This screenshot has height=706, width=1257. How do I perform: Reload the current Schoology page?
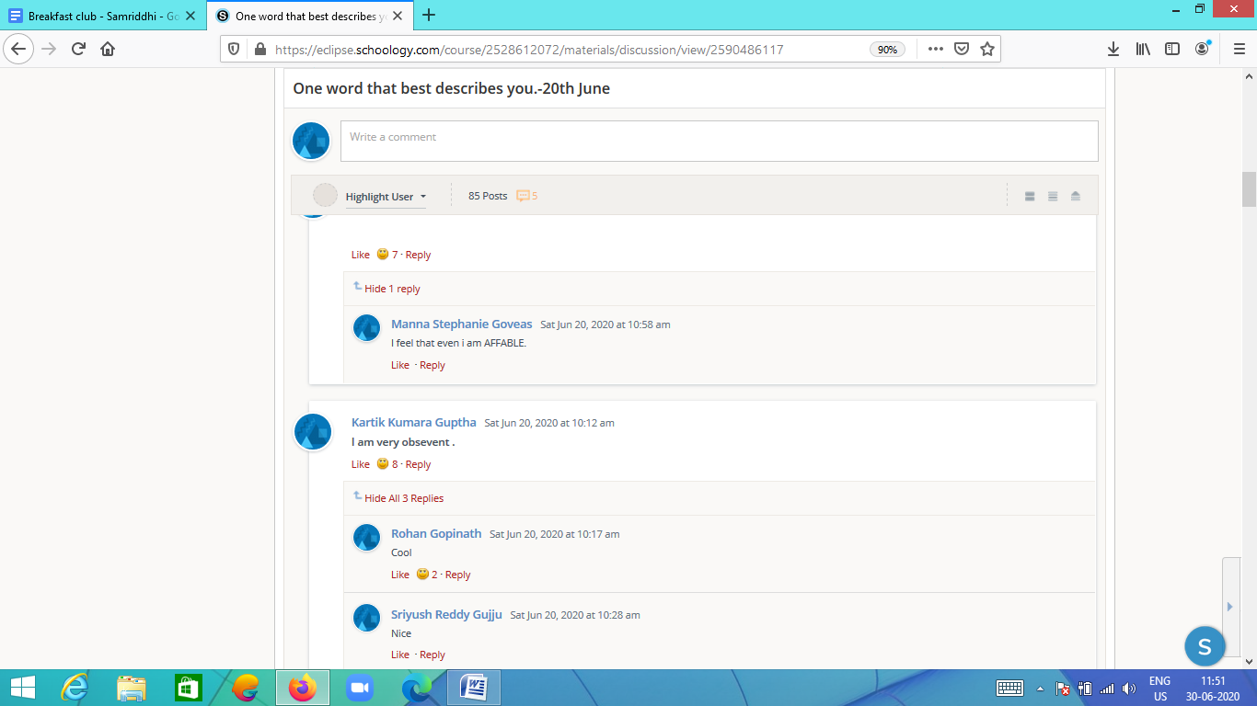(78, 49)
